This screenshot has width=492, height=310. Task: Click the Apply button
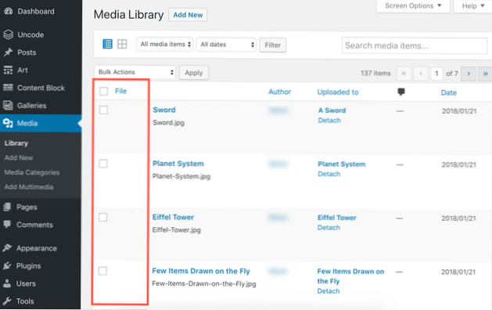tap(194, 73)
